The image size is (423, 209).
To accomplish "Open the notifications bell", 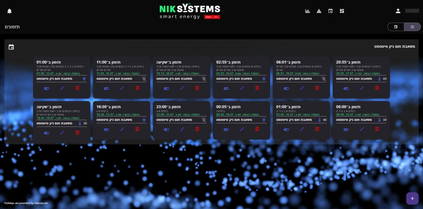I will (x=10, y=11).
